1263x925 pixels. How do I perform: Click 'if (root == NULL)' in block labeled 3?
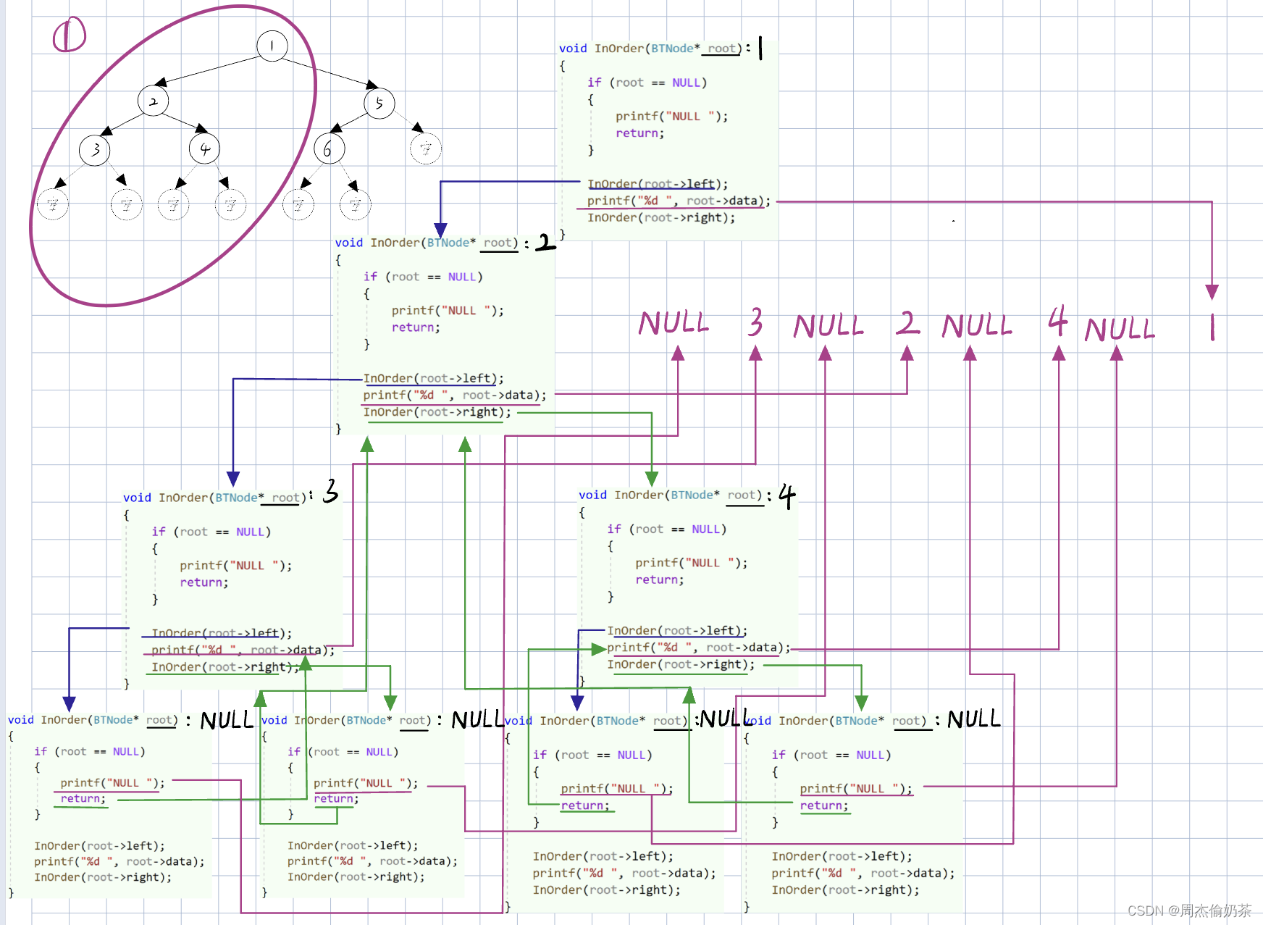click(211, 532)
